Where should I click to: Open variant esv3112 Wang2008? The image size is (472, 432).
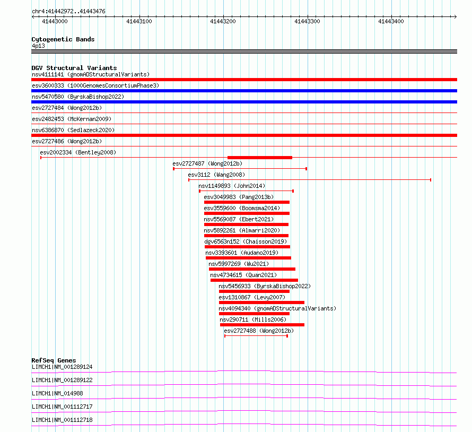pos(216,175)
